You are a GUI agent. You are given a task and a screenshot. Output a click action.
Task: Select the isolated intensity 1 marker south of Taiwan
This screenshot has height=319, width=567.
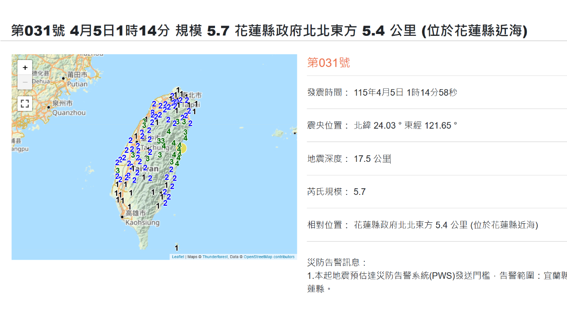tap(176, 248)
